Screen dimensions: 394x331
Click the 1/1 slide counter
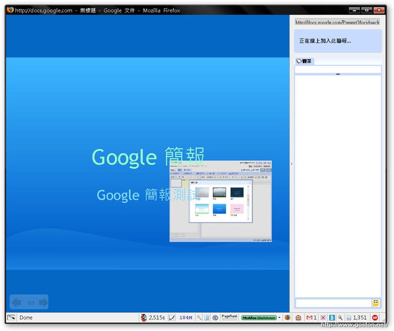(x=31, y=303)
